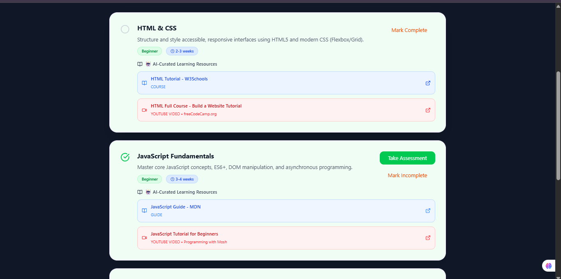Click open-book icon under HTML & CSS resources heading
This screenshot has width=561, height=279.
click(140, 64)
